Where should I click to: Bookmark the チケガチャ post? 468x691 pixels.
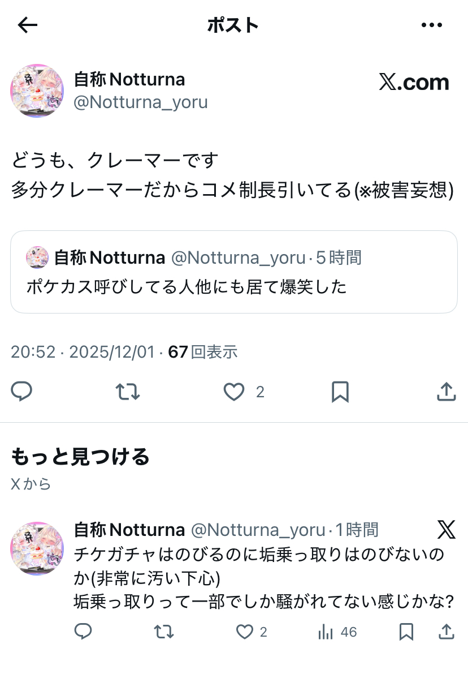click(406, 632)
